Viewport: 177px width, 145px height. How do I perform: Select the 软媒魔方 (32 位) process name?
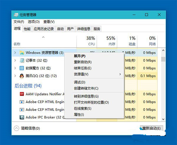click(38, 68)
